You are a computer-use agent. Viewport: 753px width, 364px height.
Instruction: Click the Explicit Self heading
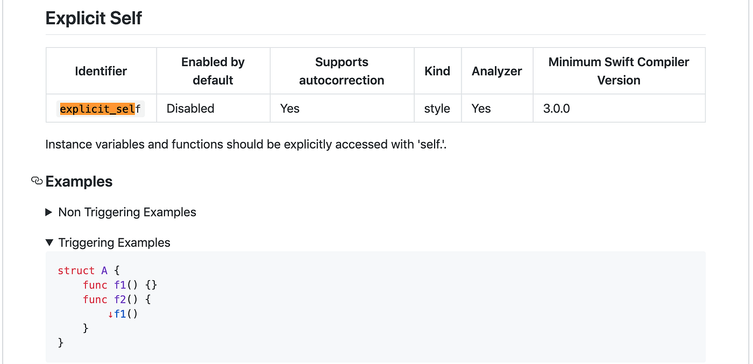[x=94, y=18]
